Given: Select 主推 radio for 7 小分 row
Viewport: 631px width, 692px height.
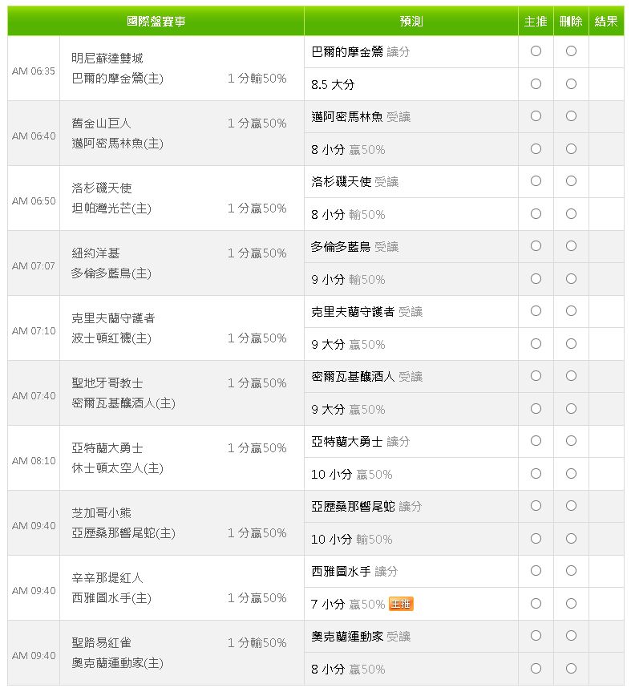Looking at the screenshot, I should (x=536, y=604).
